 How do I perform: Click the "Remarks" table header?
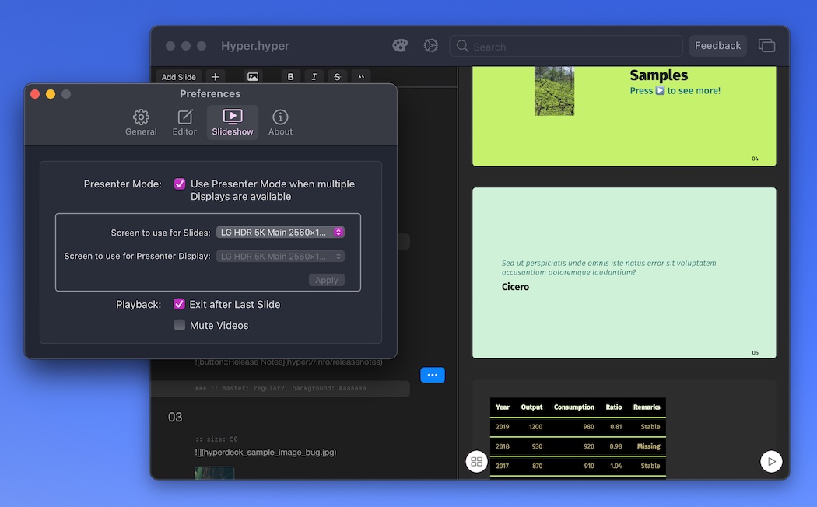click(x=647, y=407)
